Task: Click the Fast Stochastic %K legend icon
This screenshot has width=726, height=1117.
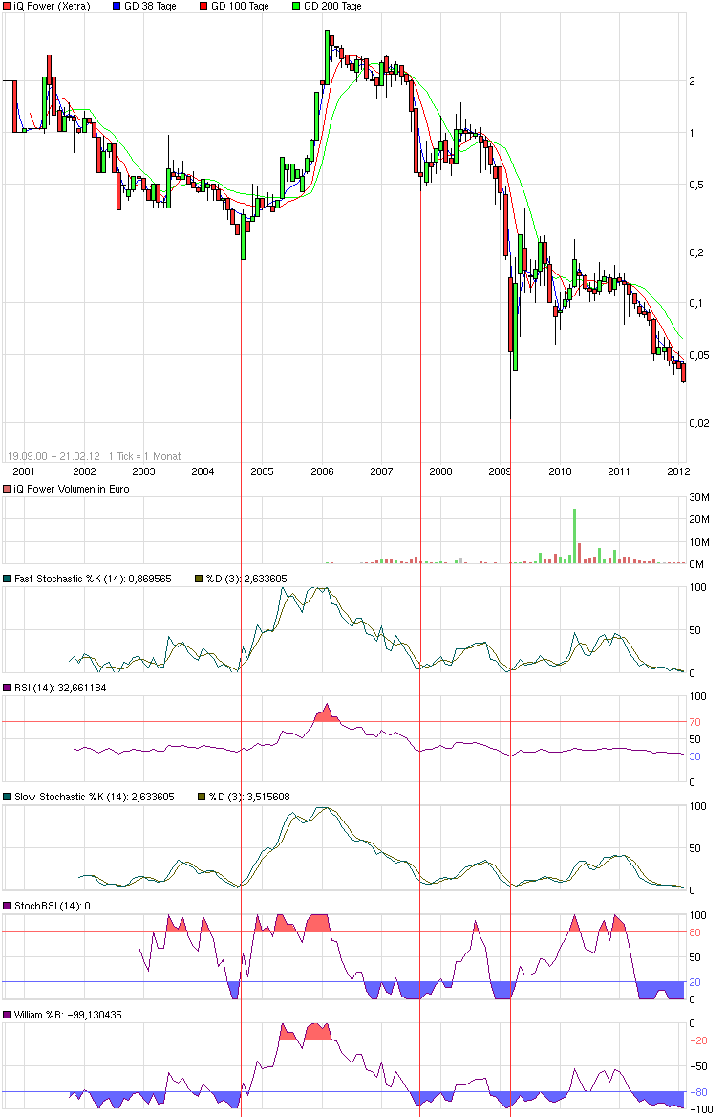Action: [x=8, y=579]
